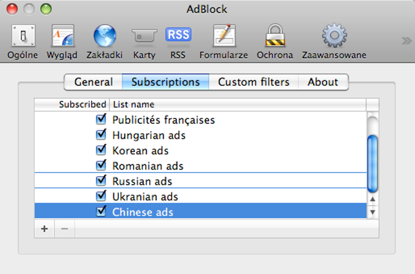Viewport: 415px width, 274px height.
Task: Close the AdBlock window with red button
Action: tap(12, 9)
